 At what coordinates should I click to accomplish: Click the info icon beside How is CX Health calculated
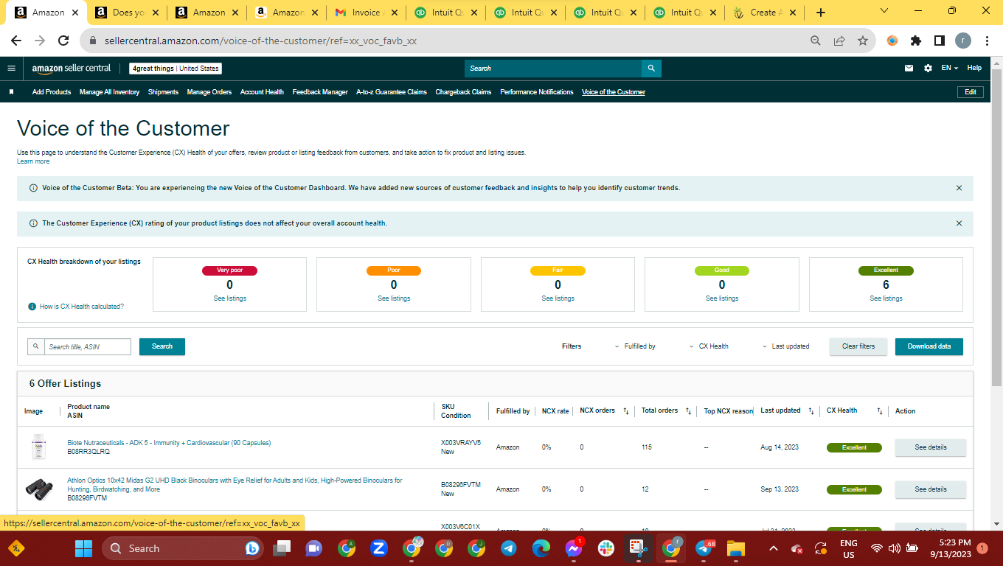(32, 307)
